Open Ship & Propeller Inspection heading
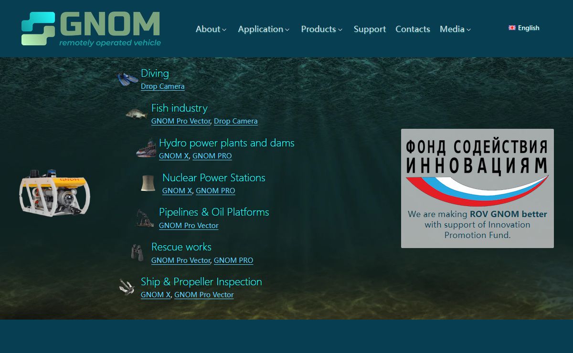This screenshot has width=573, height=353. click(201, 282)
